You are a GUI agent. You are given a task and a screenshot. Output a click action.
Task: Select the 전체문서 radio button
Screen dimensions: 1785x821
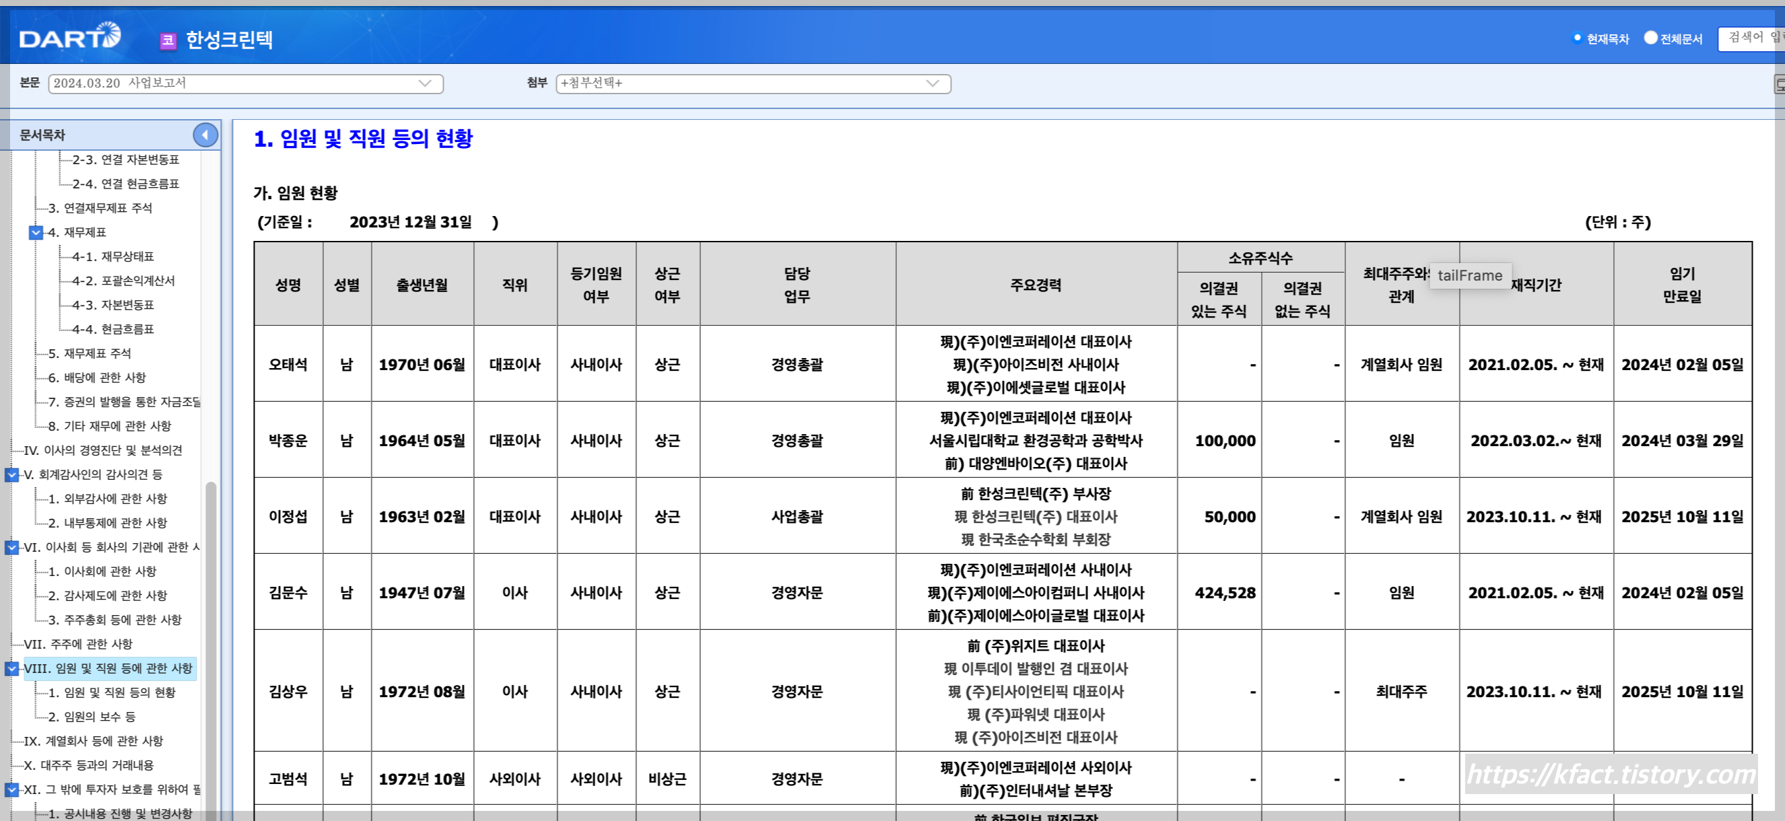click(1651, 38)
